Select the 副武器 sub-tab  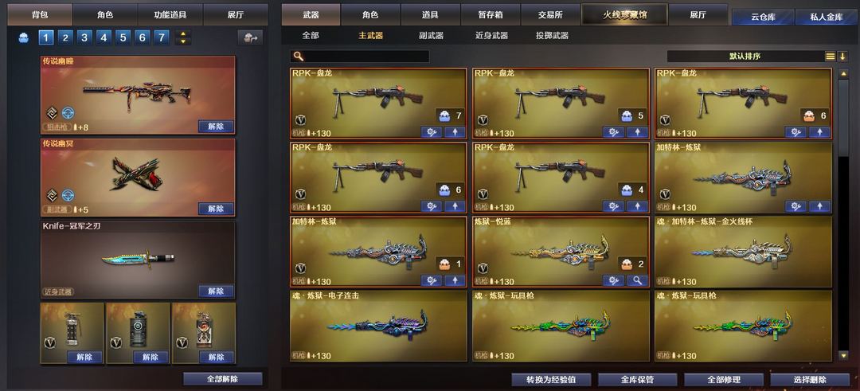click(431, 36)
